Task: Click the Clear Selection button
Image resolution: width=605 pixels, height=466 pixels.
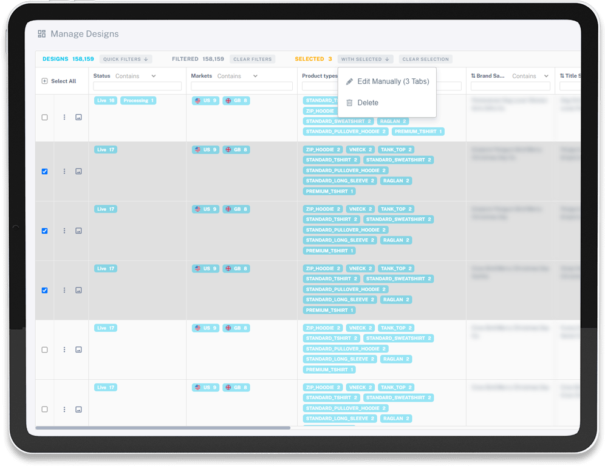Action: 426,59
